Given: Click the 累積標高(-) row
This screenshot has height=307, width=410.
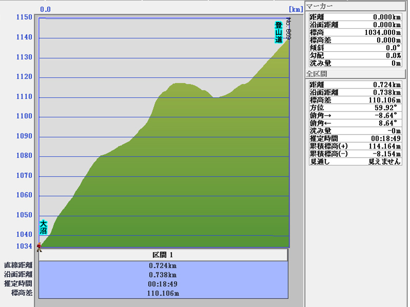Looking at the screenshot, I should 356,154.
